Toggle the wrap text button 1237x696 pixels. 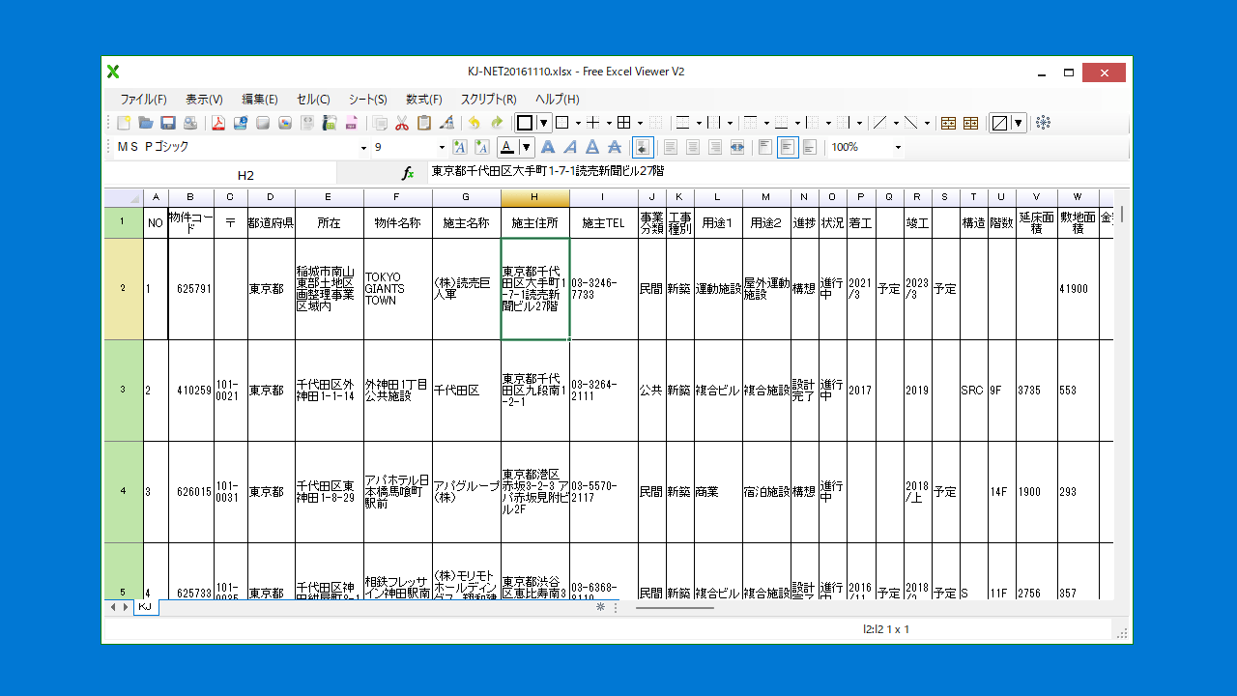(643, 147)
